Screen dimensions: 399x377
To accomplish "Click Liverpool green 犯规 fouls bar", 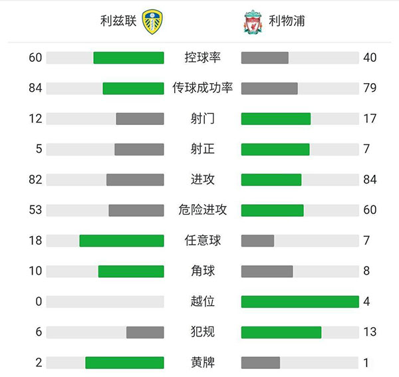I will coord(281,332).
